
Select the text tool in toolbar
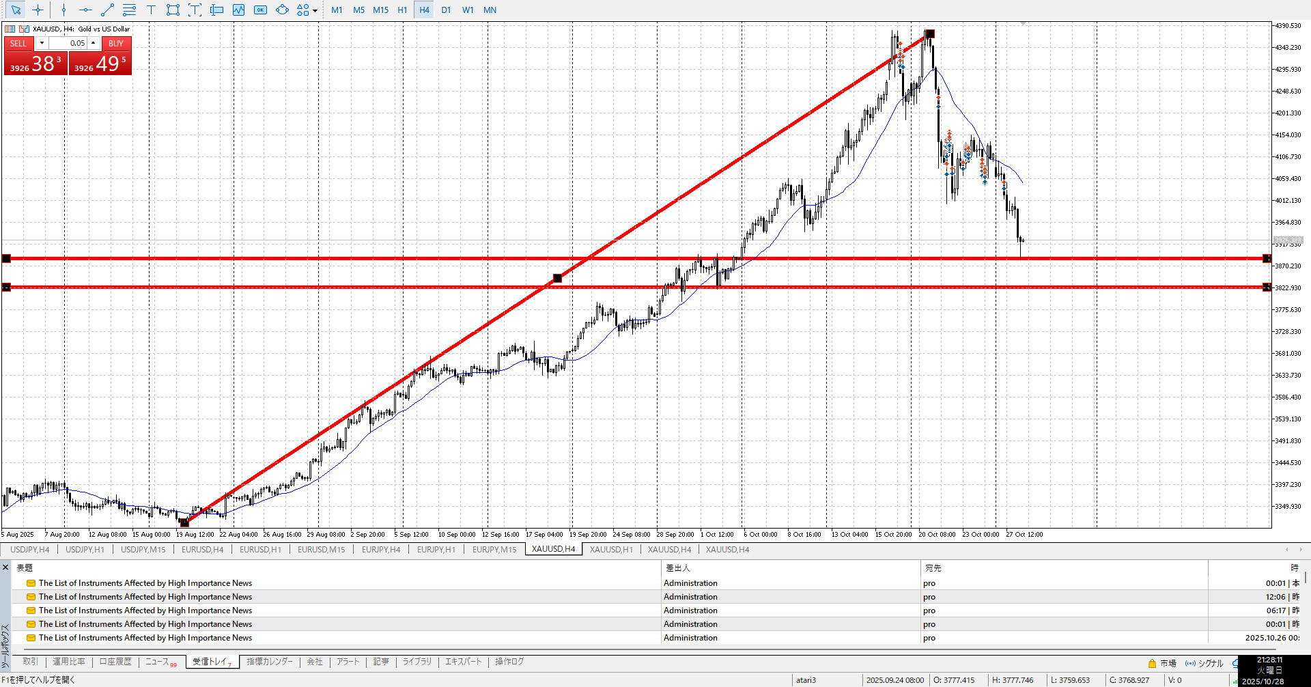pyautogui.click(x=151, y=10)
